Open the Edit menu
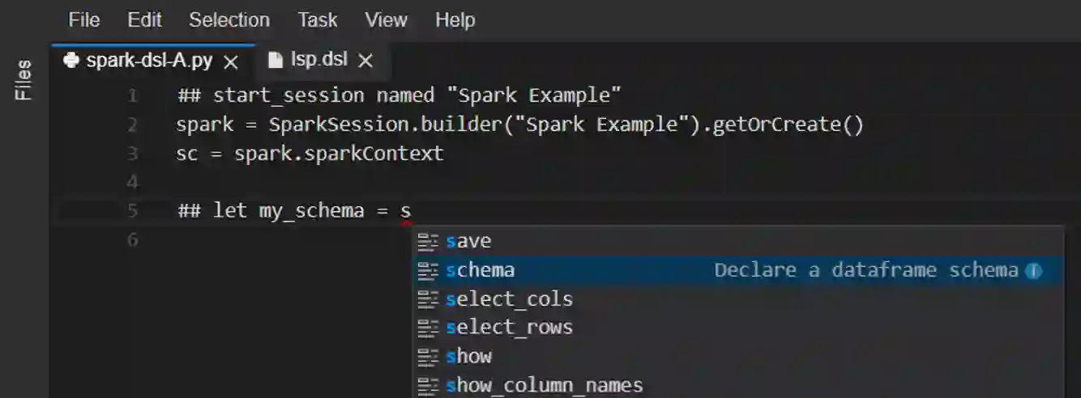 [144, 20]
